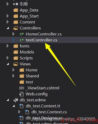The width and height of the screenshot is (98, 124).
Task: Collapse the Controllers folder node
Action: pyautogui.click(x=8, y=28)
